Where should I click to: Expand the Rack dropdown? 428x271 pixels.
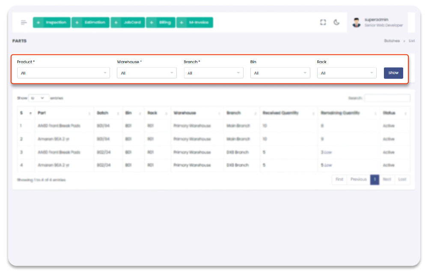[x=347, y=73]
